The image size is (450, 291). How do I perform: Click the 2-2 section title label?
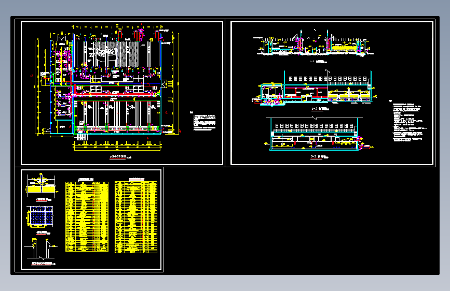(320, 109)
